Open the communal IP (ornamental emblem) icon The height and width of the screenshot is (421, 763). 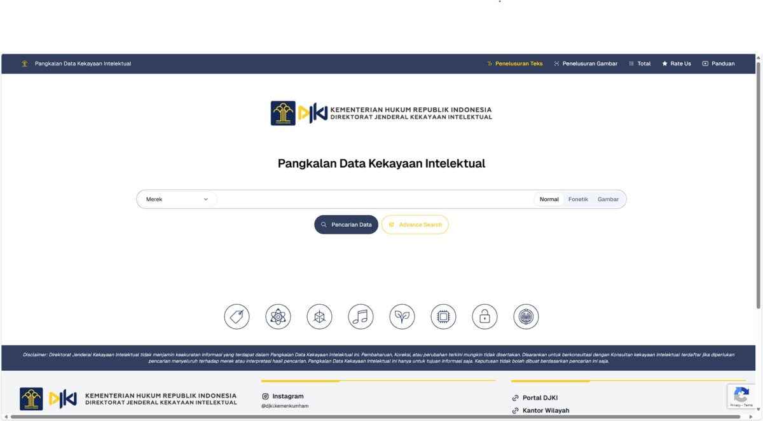coord(526,316)
